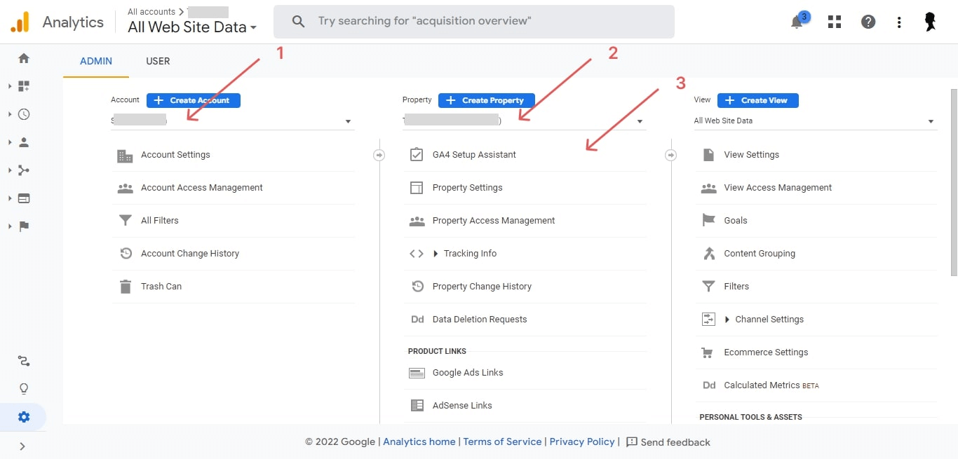Click the Content Grouping icon
This screenshot has width=958, height=459.
(708, 254)
